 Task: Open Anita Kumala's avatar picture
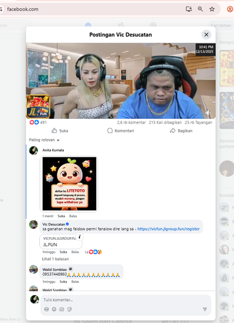click(34, 151)
